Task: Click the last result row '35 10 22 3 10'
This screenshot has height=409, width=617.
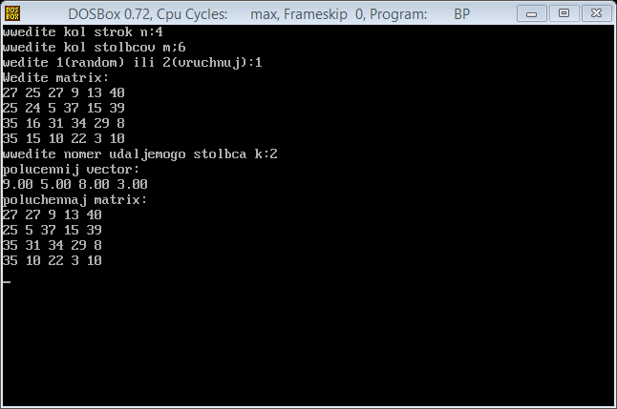Action: point(52,260)
